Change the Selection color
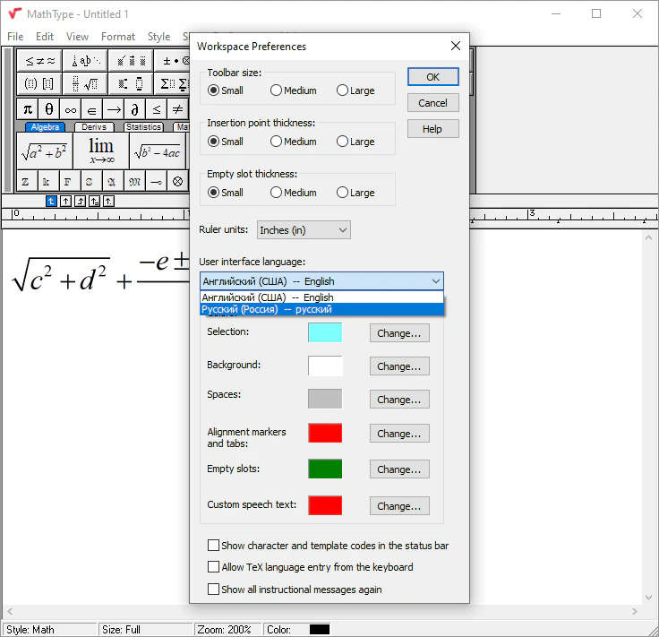The width and height of the screenshot is (659, 637). tap(399, 333)
